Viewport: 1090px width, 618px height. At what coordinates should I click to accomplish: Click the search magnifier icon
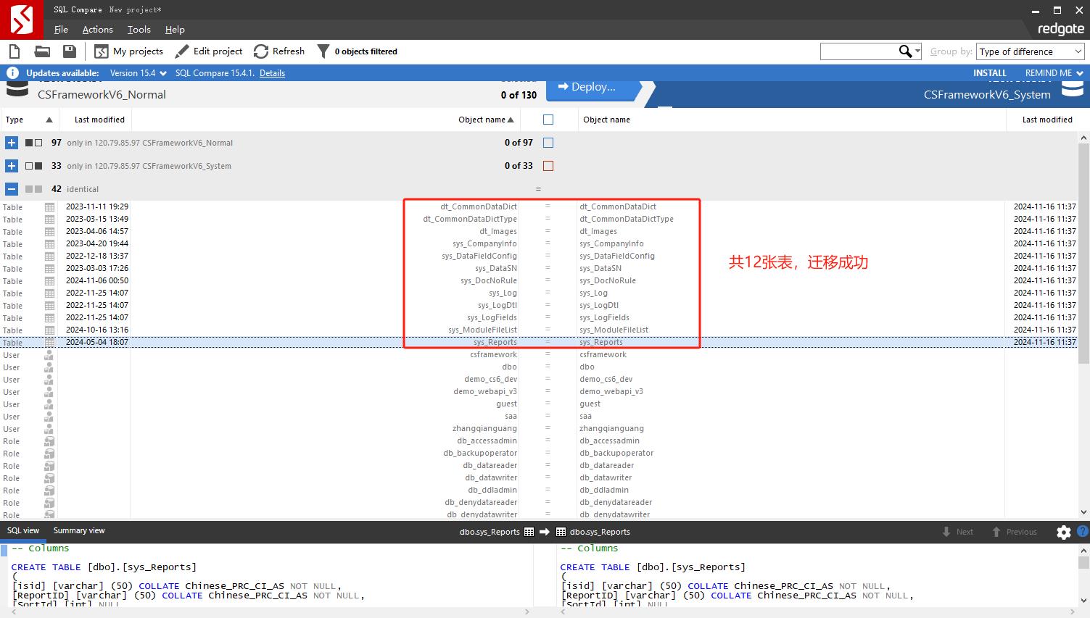click(905, 51)
